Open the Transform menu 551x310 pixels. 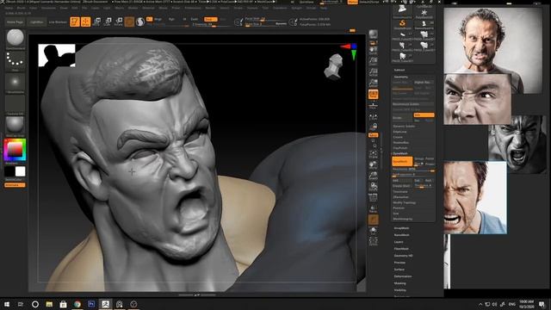280,8
